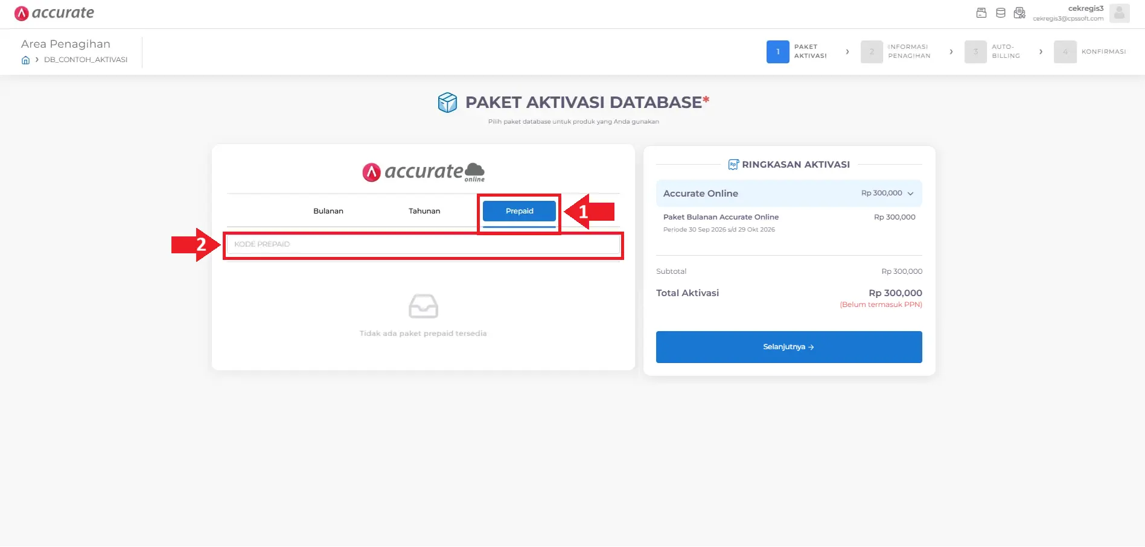1145x547 pixels.
Task: Select step 1 Paket Aktivasi
Action: pos(797,52)
